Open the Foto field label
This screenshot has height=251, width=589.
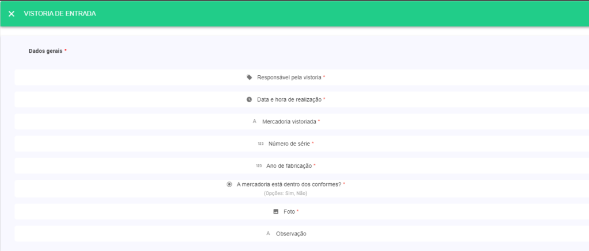tap(289, 211)
